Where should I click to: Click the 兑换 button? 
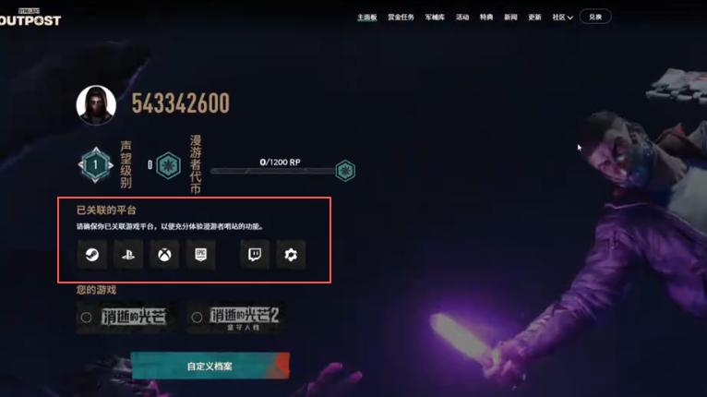[x=595, y=17]
